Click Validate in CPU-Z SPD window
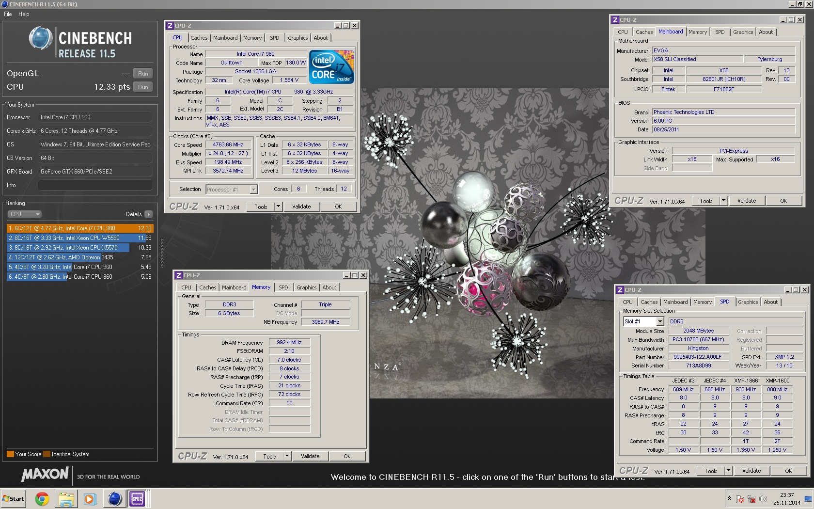814x509 pixels. pos(751,471)
